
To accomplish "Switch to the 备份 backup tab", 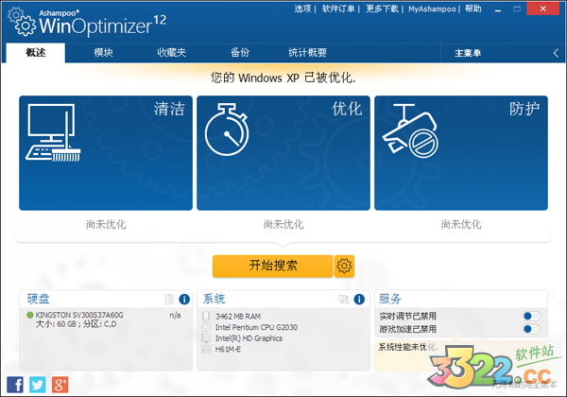I will coord(240,53).
